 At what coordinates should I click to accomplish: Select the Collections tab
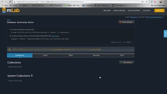(20, 55)
